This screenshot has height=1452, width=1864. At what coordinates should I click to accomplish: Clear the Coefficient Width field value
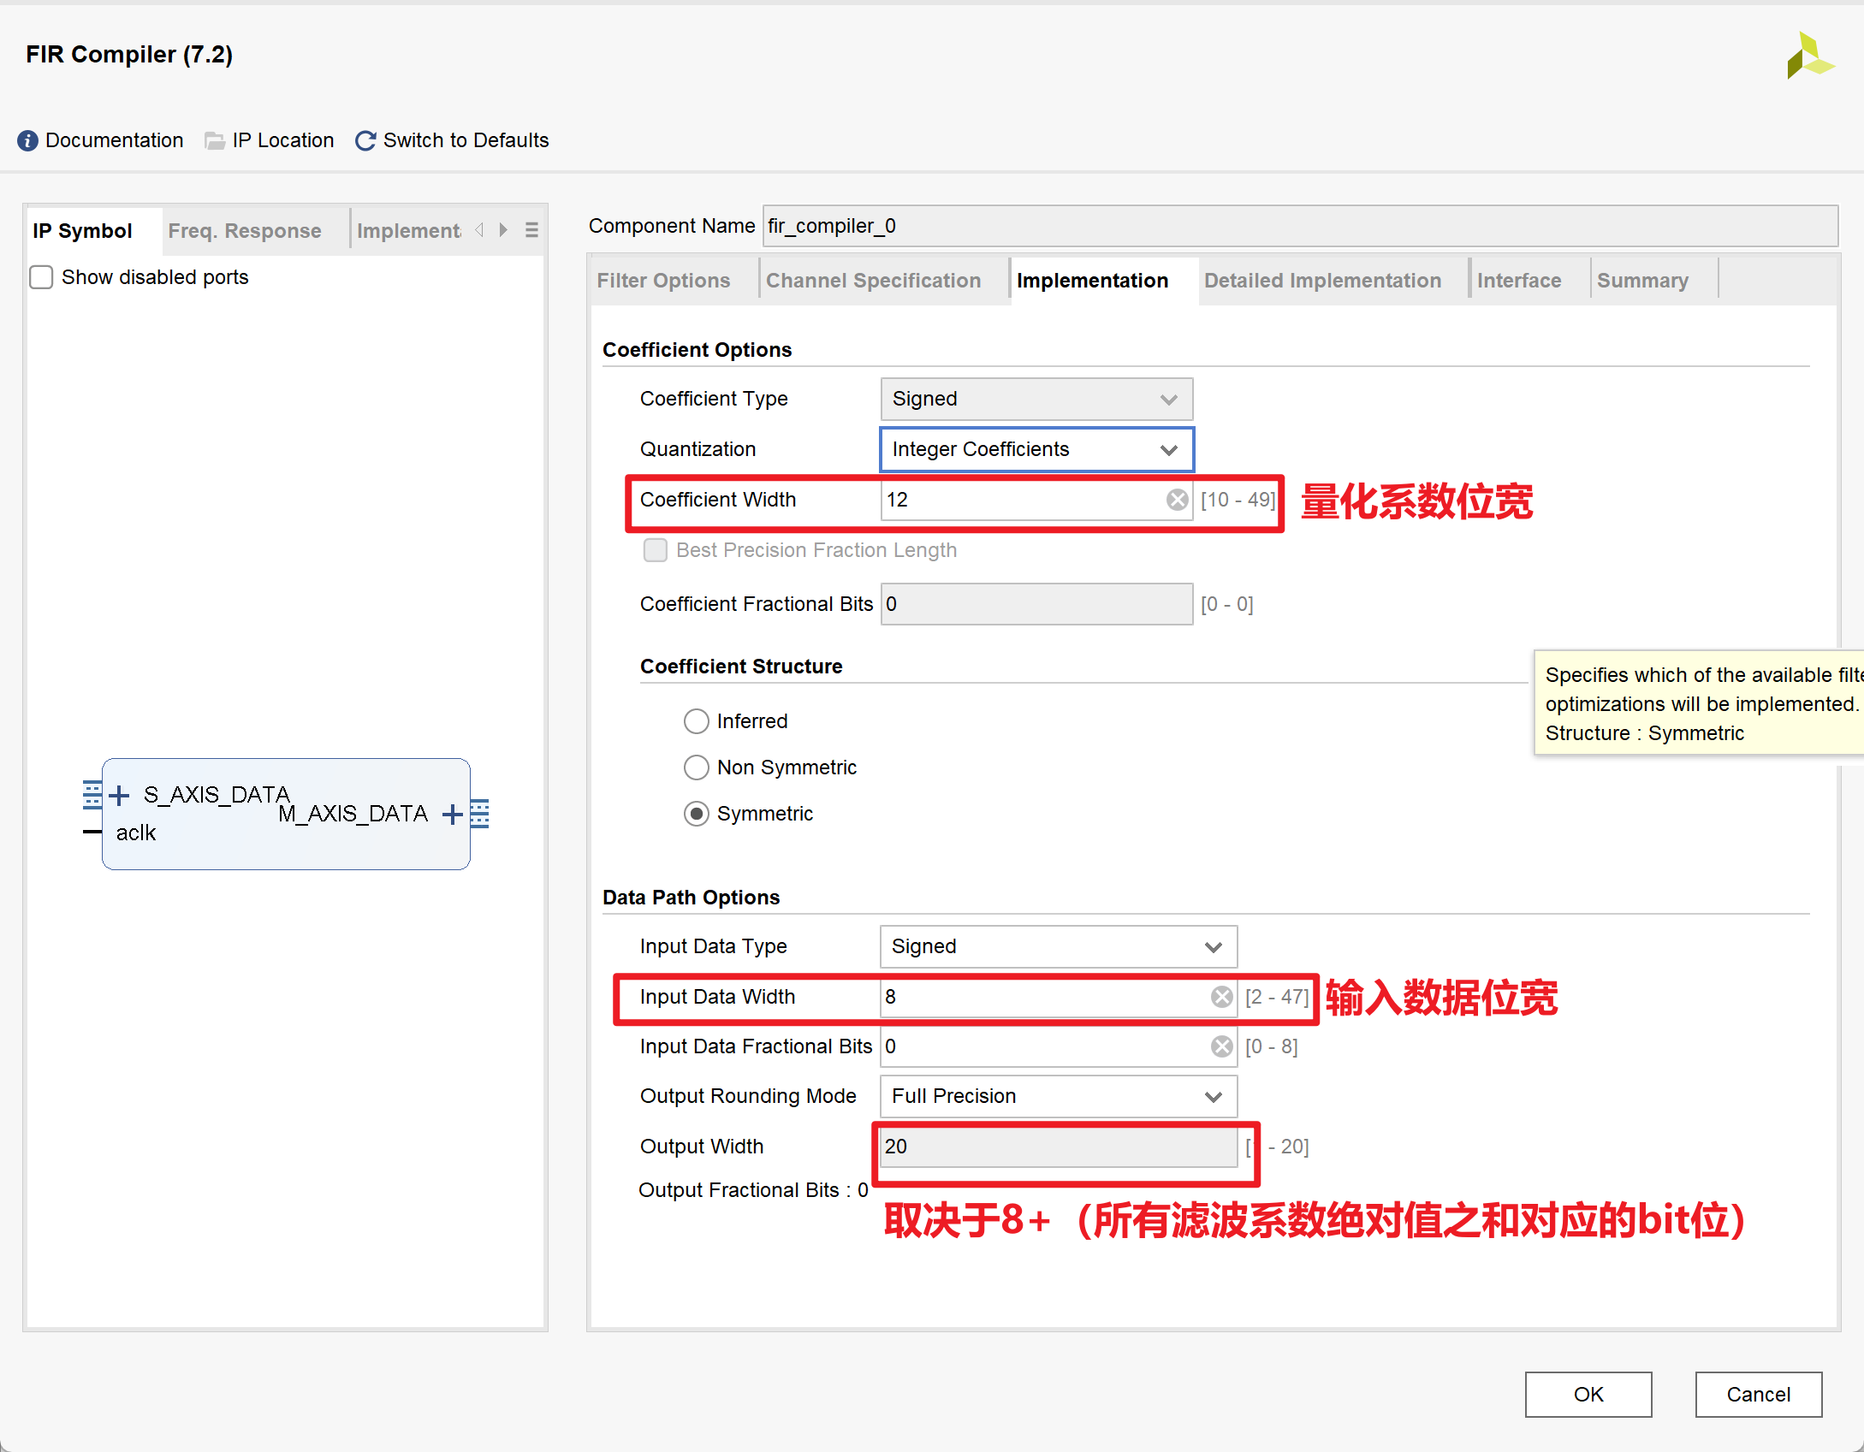(1178, 500)
